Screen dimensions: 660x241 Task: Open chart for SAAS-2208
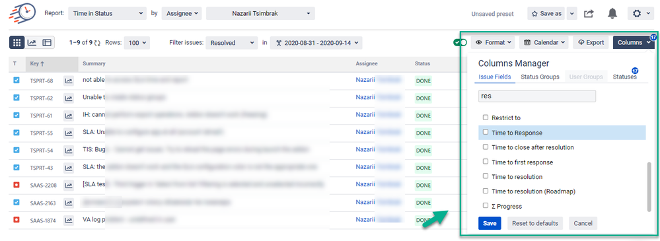pyautogui.click(x=68, y=185)
